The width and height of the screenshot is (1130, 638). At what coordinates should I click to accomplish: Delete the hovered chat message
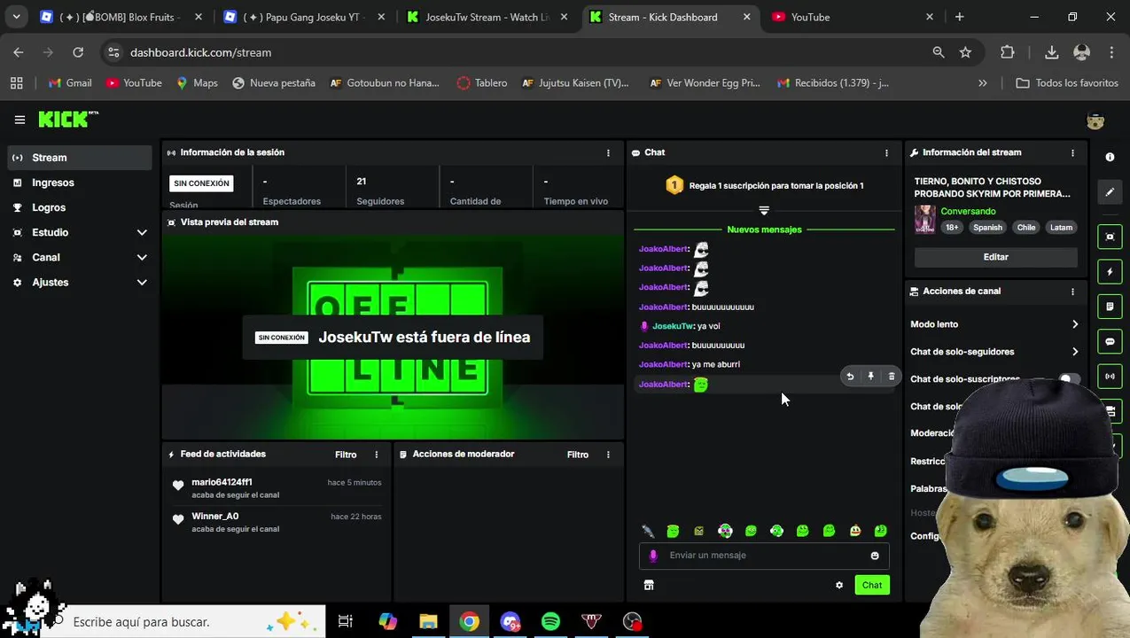coord(892,377)
